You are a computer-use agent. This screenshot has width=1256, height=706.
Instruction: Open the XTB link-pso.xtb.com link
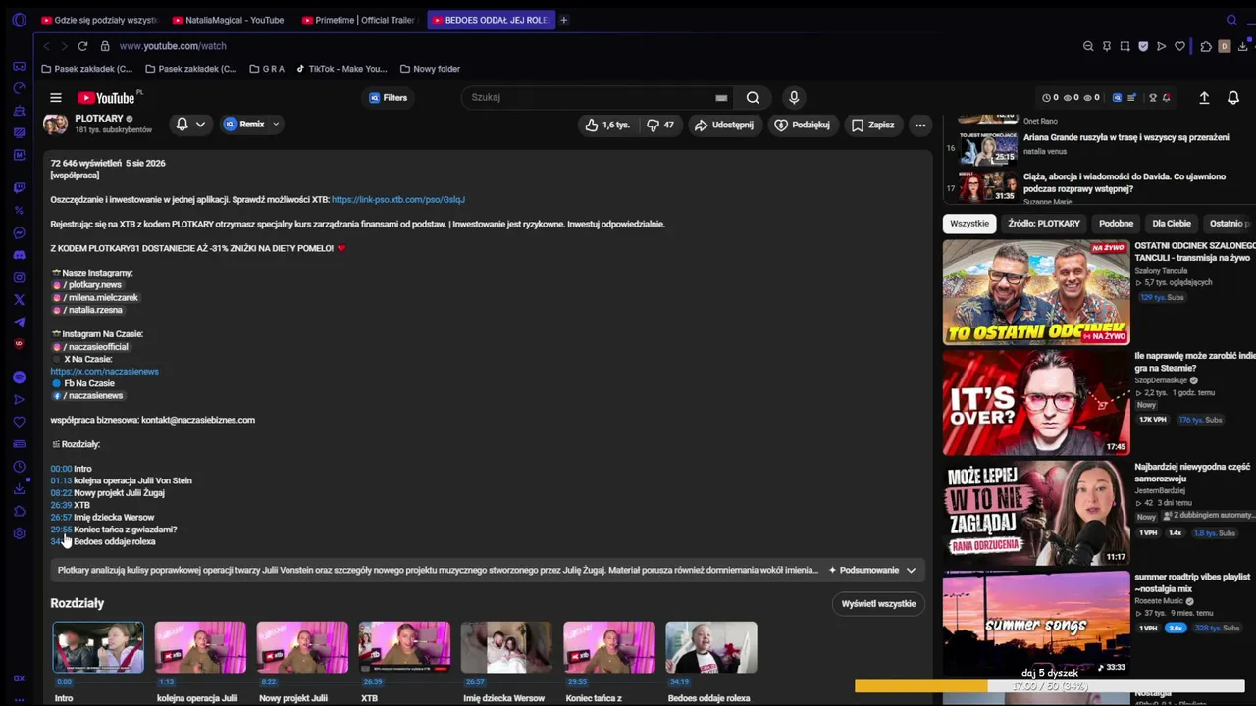coord(398,200)
